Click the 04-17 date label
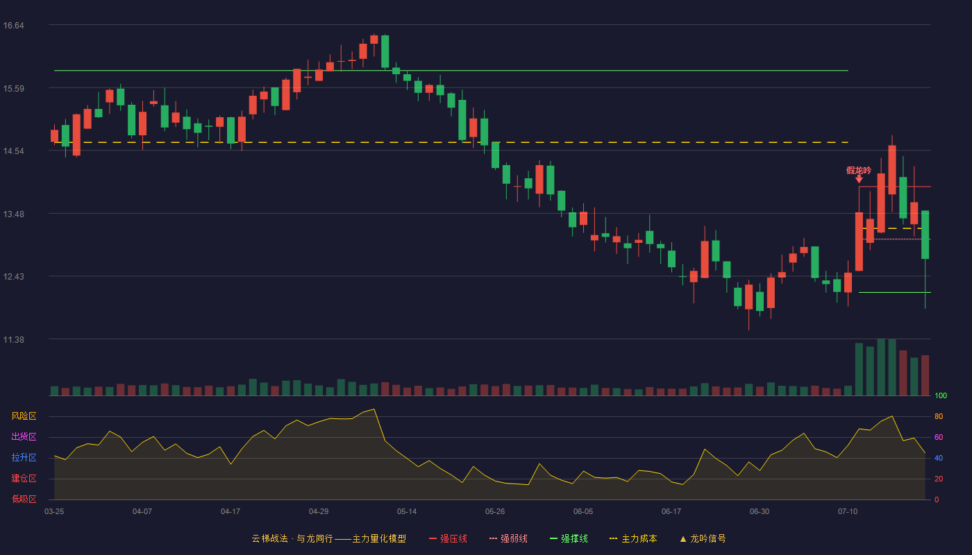 [x=231, y=511]
